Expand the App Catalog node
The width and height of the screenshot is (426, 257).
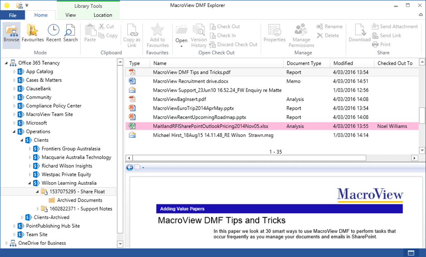[15, 72]
